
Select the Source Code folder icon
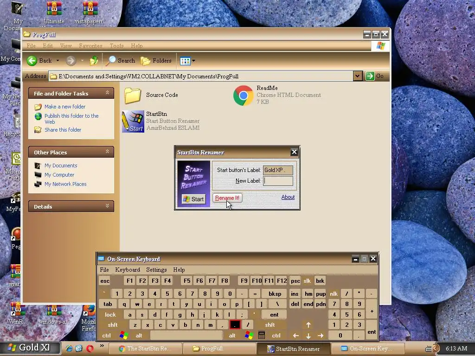click(132, 95)
